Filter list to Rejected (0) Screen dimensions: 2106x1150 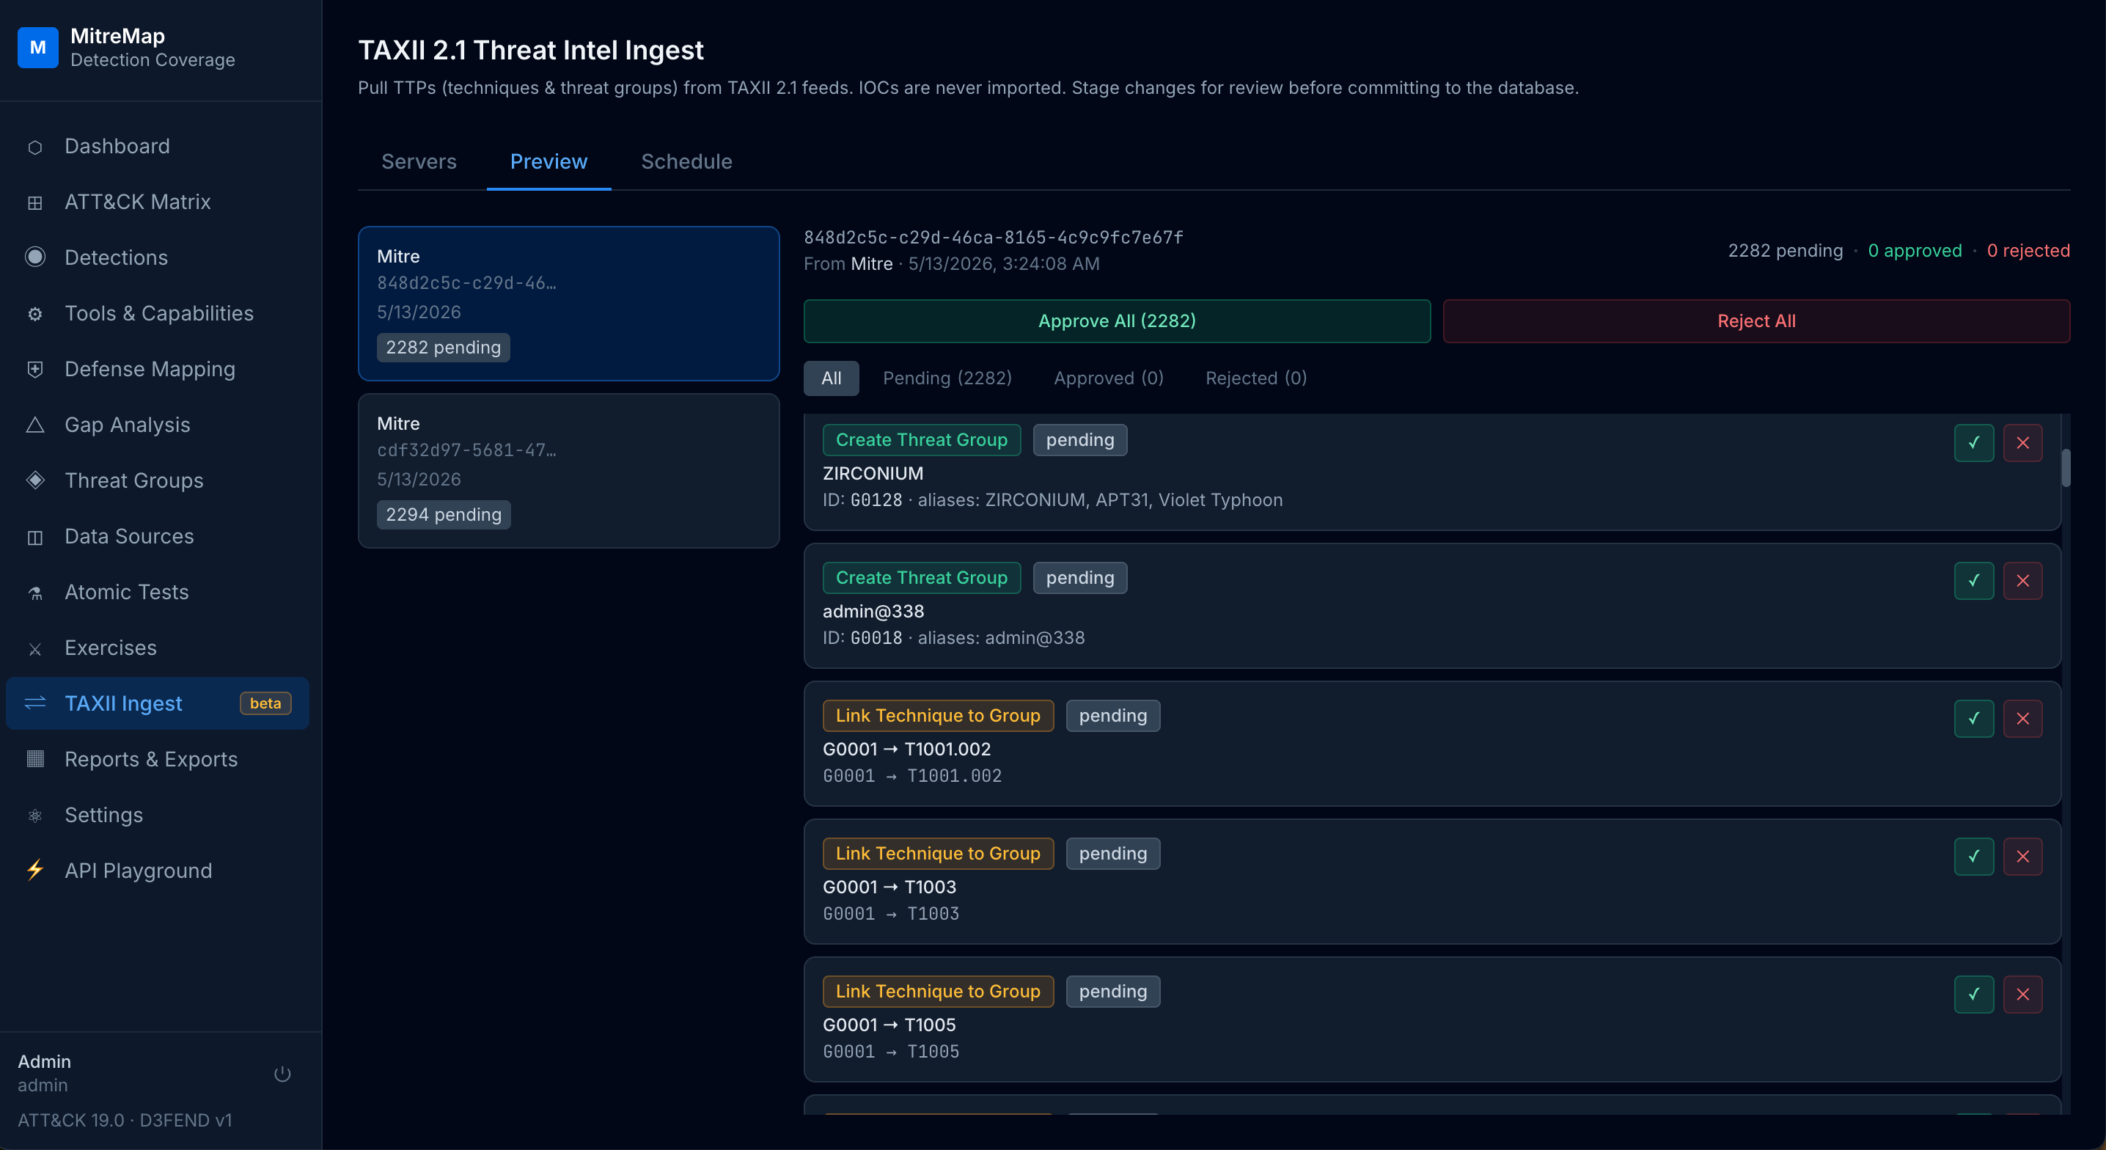point(1255,378)
